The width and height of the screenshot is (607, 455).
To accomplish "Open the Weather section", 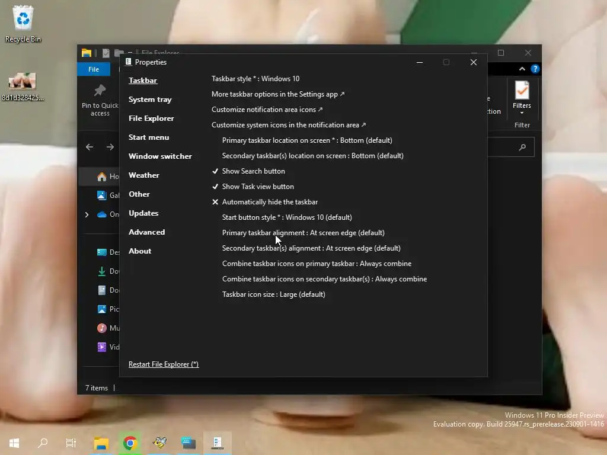I will 143,175.
